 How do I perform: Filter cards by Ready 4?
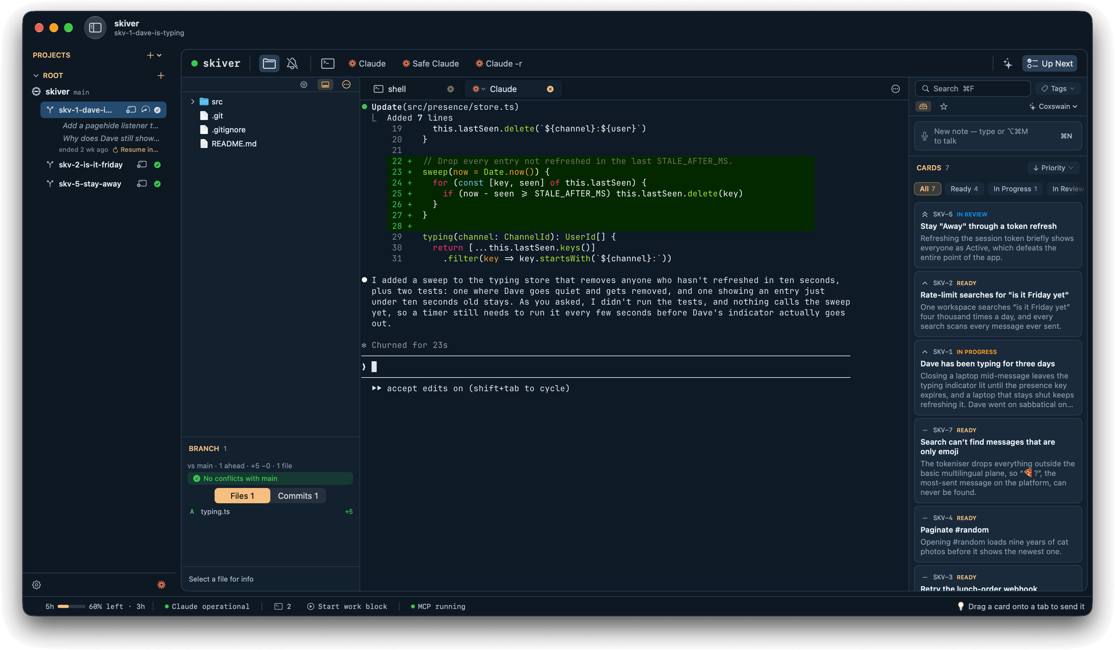[964, 188]
